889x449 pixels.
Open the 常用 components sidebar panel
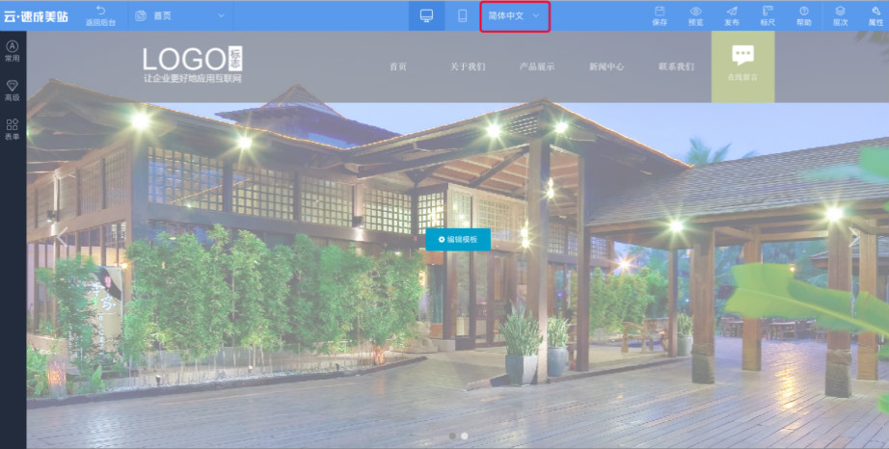click(x=12, y=51)
